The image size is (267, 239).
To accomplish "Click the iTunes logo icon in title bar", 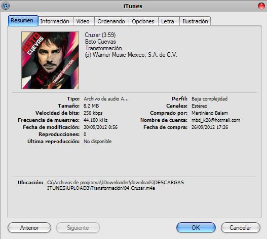I will pyautogui.click(x=6, y=6).
